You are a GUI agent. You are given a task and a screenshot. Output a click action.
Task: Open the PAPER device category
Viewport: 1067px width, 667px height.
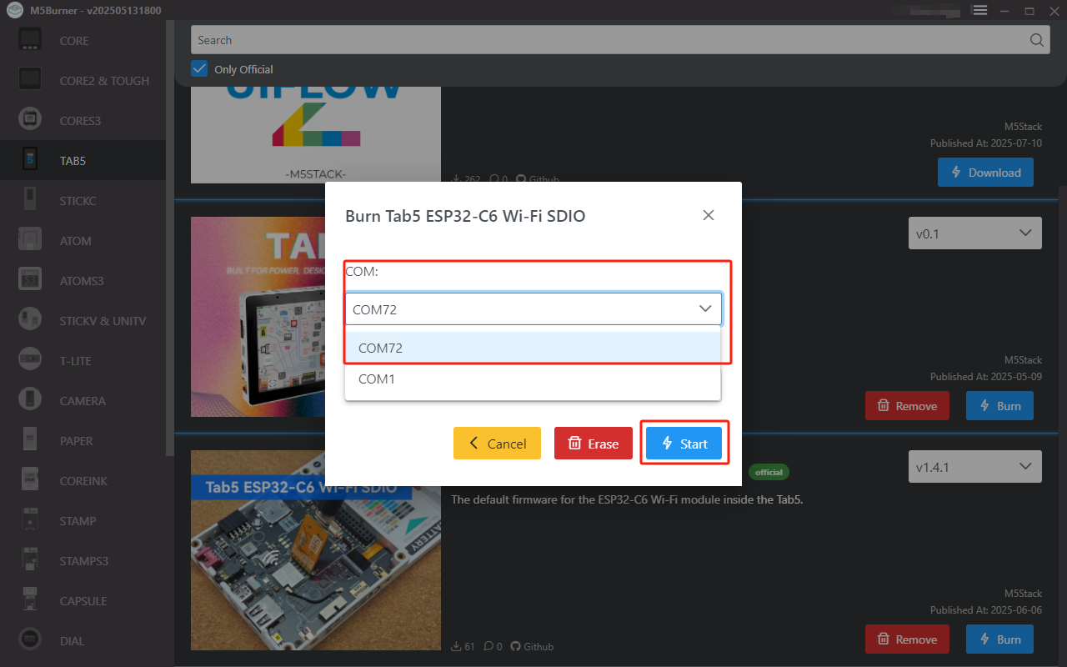tap(83, 440)
